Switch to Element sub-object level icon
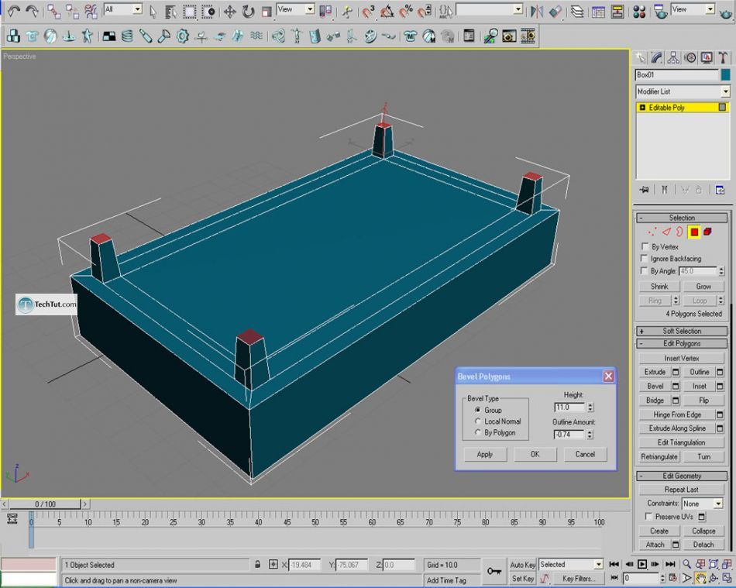 click(x=708, y=232)
